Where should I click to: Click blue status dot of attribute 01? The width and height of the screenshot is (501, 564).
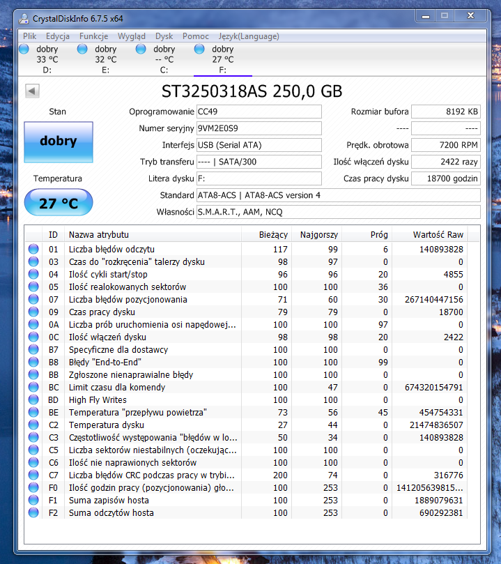(33, 249)
